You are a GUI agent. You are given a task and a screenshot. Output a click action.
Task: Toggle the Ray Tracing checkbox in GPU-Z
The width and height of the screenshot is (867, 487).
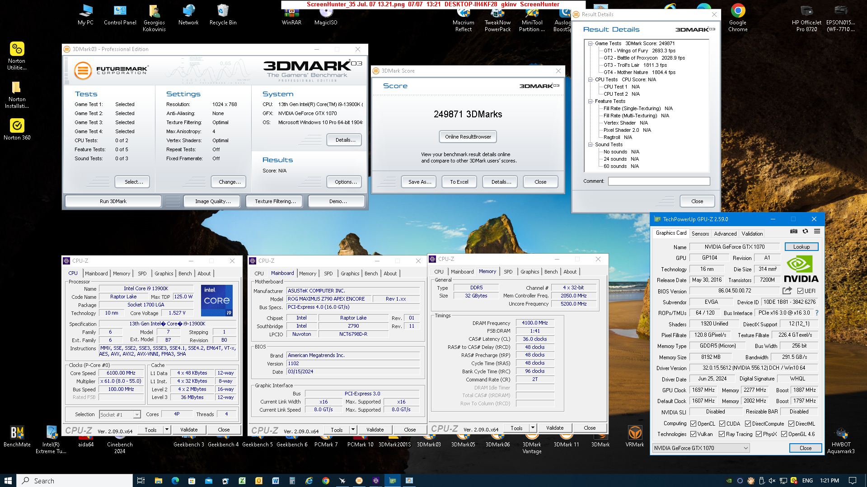coord(722,434)
